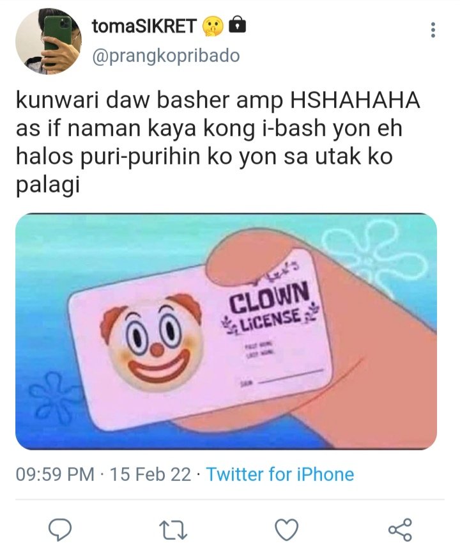The height and width of the screenshot is (559, 460).
Task: Click the 09:59 PM timestamp
Action: tap(55, 475)
